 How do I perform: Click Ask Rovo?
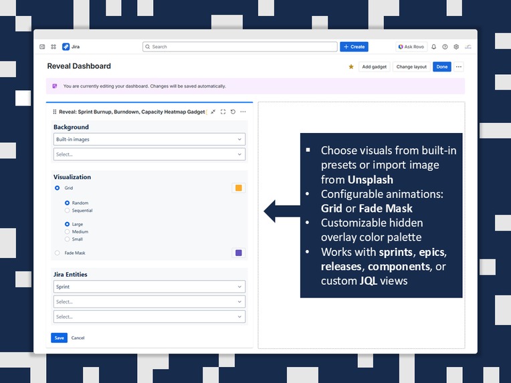coord(411,47)
